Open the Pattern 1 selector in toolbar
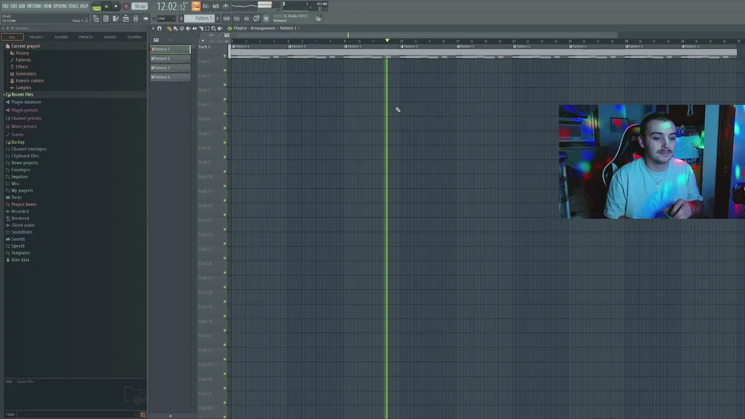Image resolution: width=745 pixels, height=419 pixels. (x=200, y=19)
